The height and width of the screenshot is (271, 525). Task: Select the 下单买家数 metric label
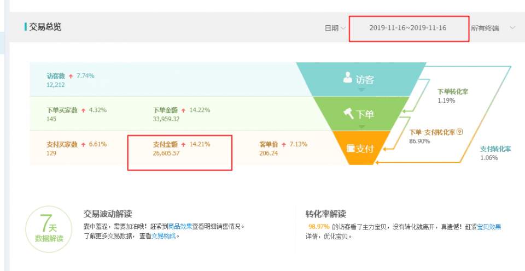(x=62, y=110)
